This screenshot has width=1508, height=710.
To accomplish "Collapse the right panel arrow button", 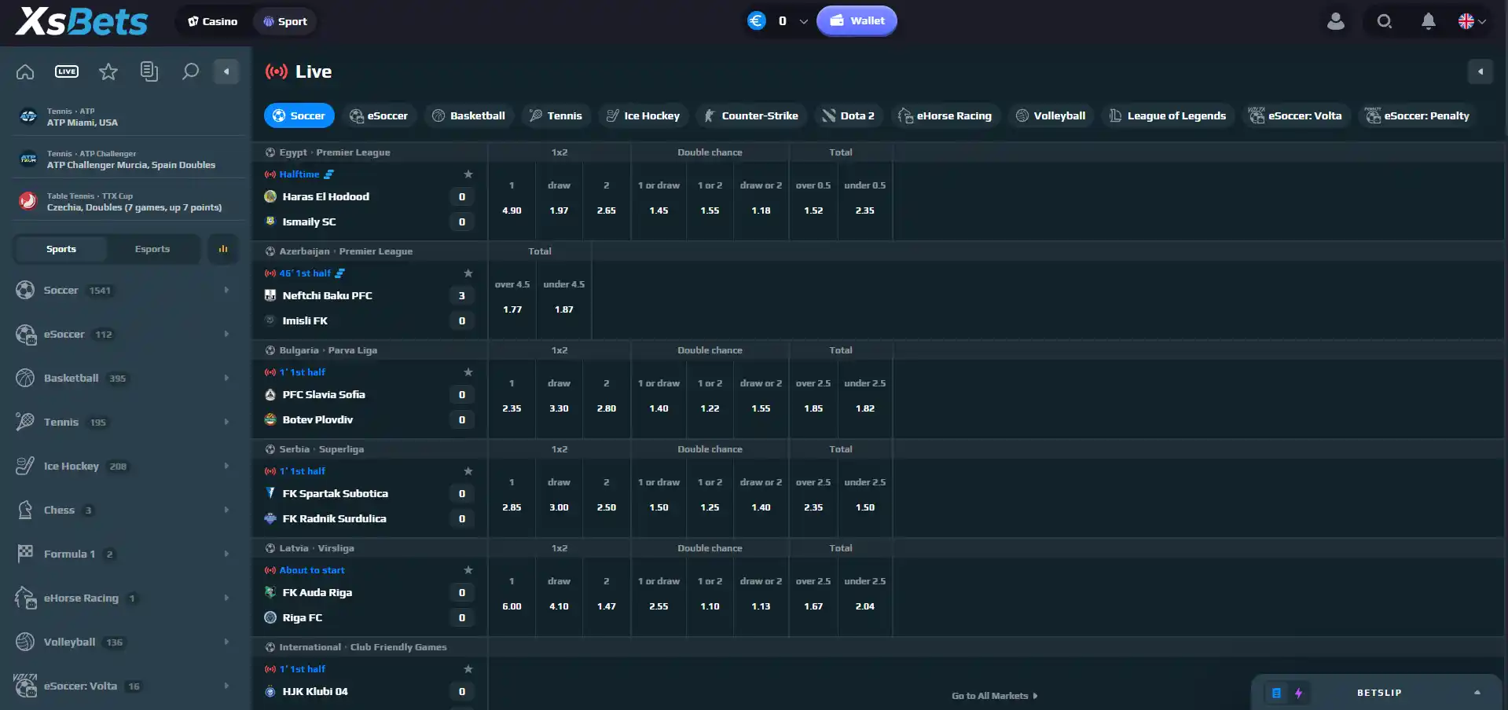I will pyautogui.click(x=1480, y=71).
